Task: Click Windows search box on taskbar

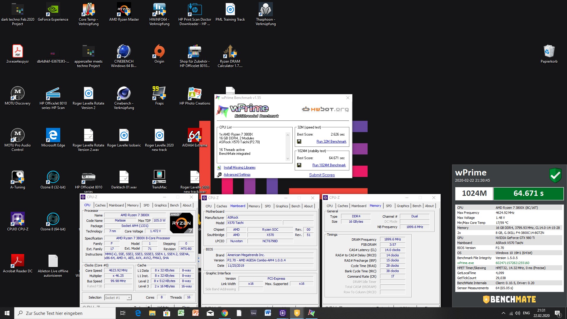Action: 65,313
